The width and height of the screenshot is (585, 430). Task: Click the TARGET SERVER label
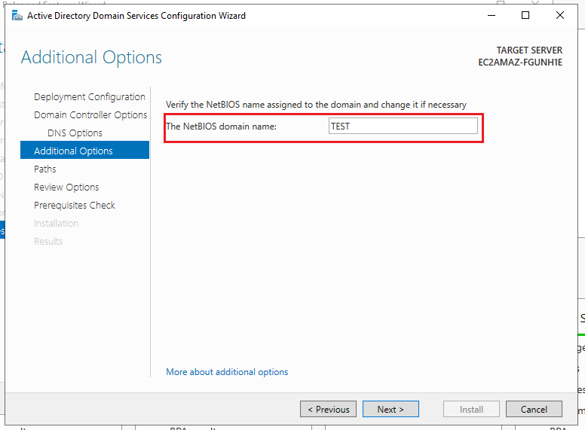tap(529, 50)
